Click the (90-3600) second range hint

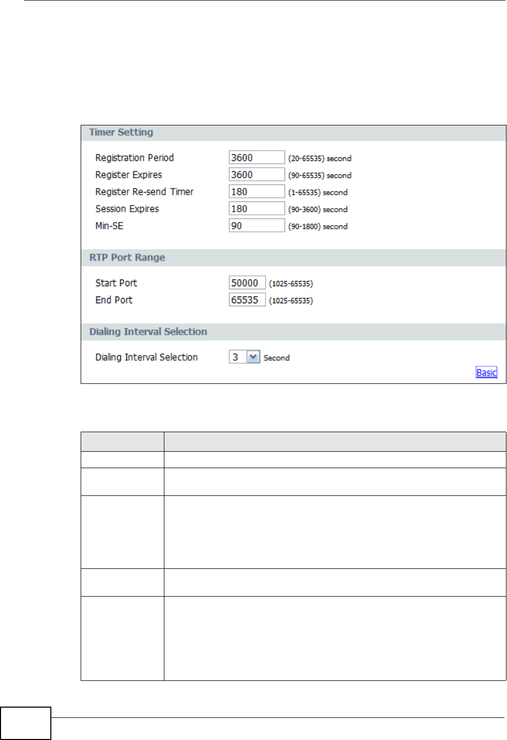click(x=318, y=209)
